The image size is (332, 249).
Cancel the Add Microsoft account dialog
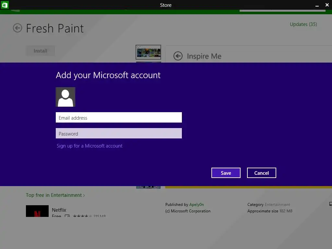click(x=262, y=173)
